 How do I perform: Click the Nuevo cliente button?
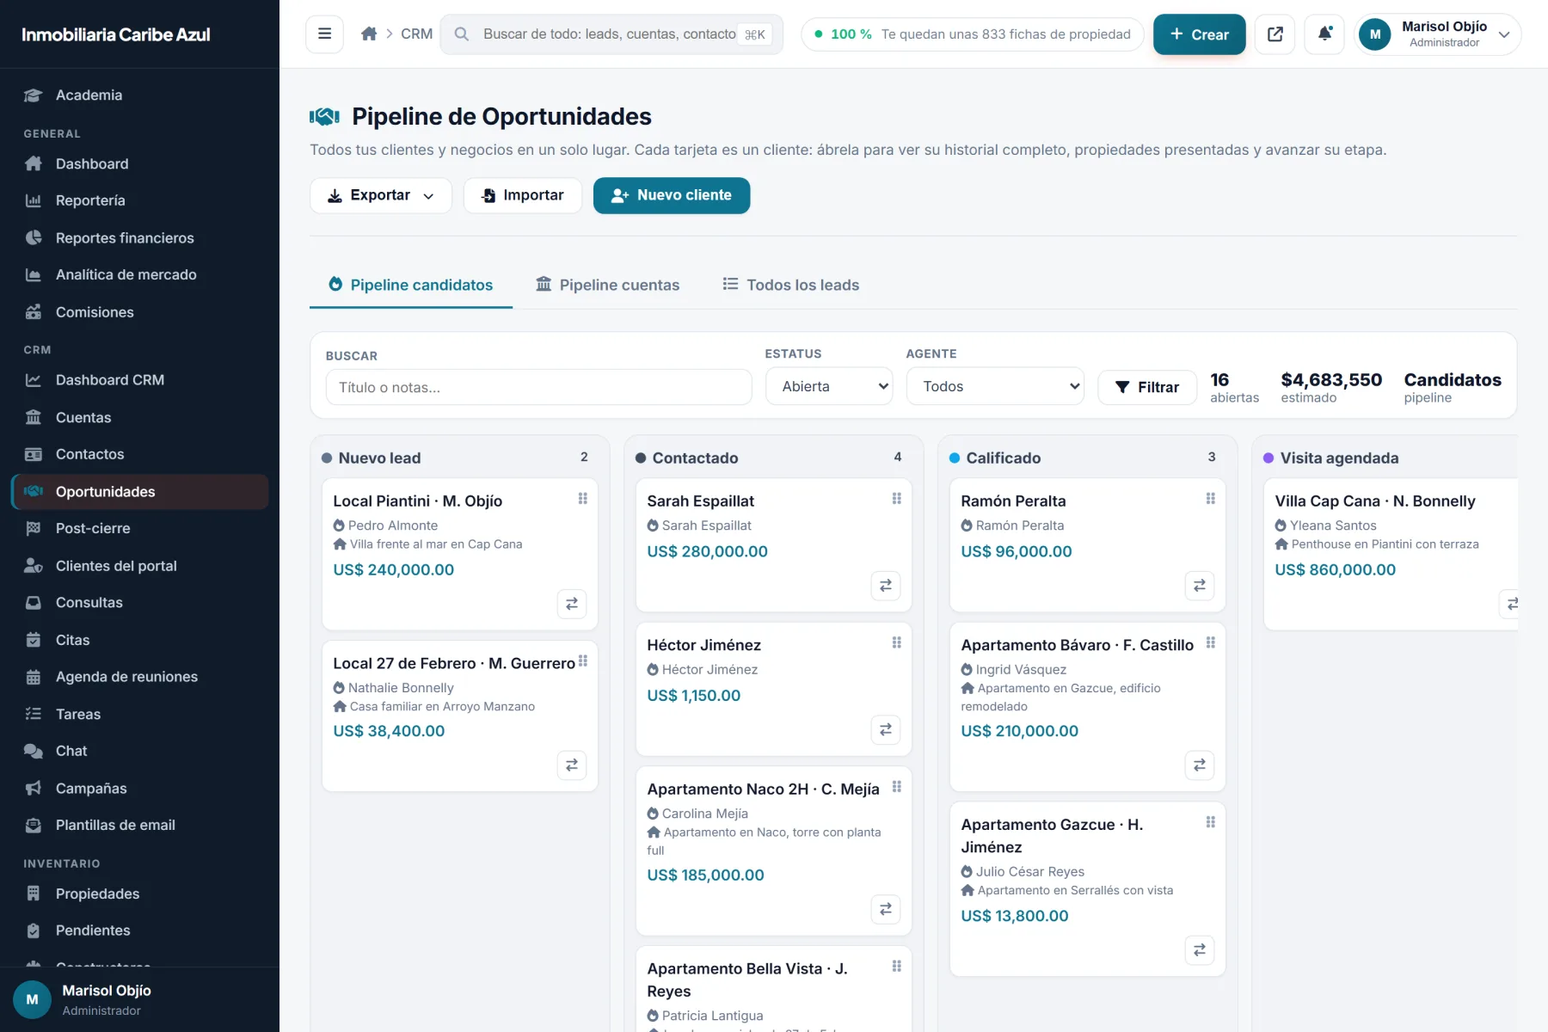pyautogui.click(x=671, y=195)
